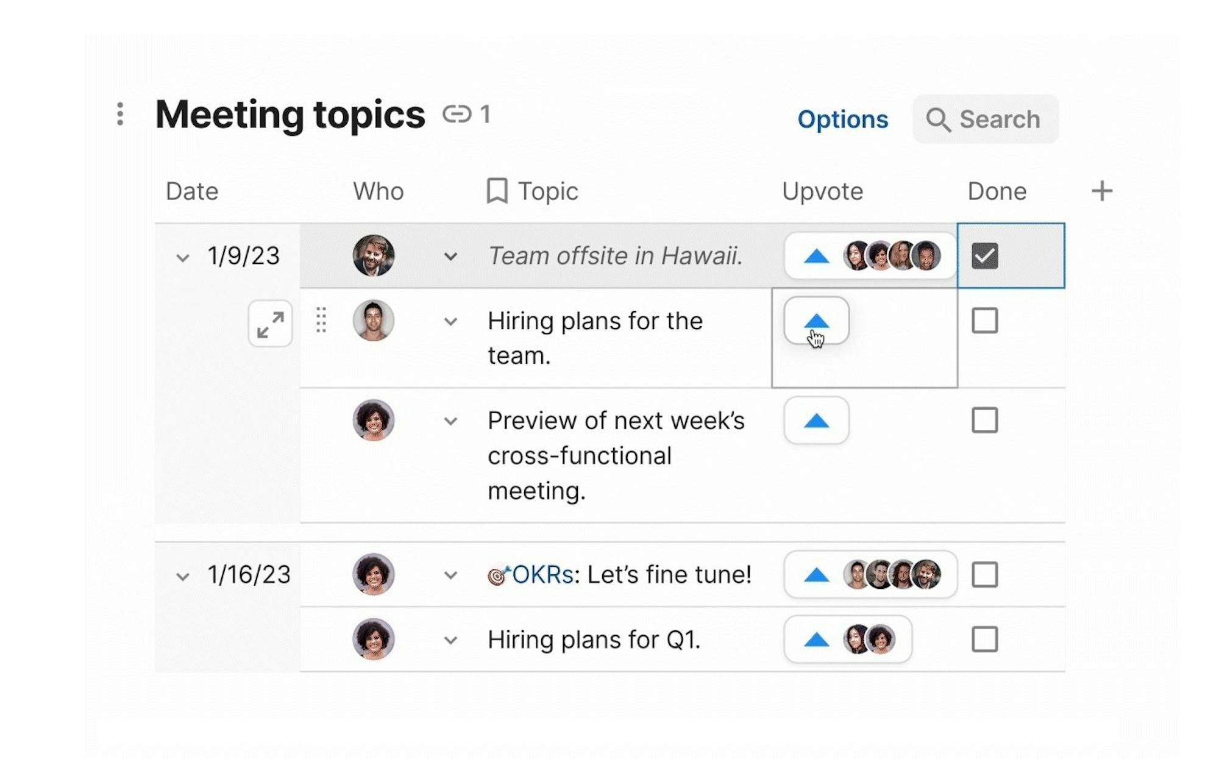Open dropdown chevron beside Team offsite topic
Viewport: 1219px width, 762px height.
pyautogui.click(x=450, y=257)
